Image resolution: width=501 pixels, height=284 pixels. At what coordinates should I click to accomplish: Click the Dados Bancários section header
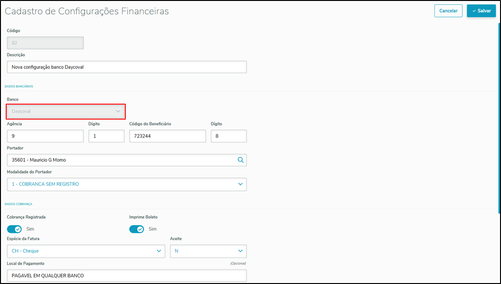(x=19, y=86)
